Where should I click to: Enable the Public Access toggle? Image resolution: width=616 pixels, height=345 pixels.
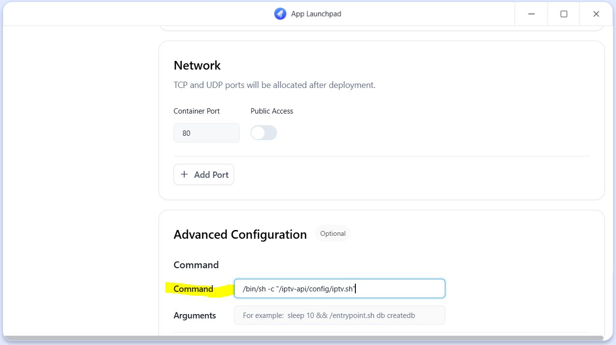[264, 133]
